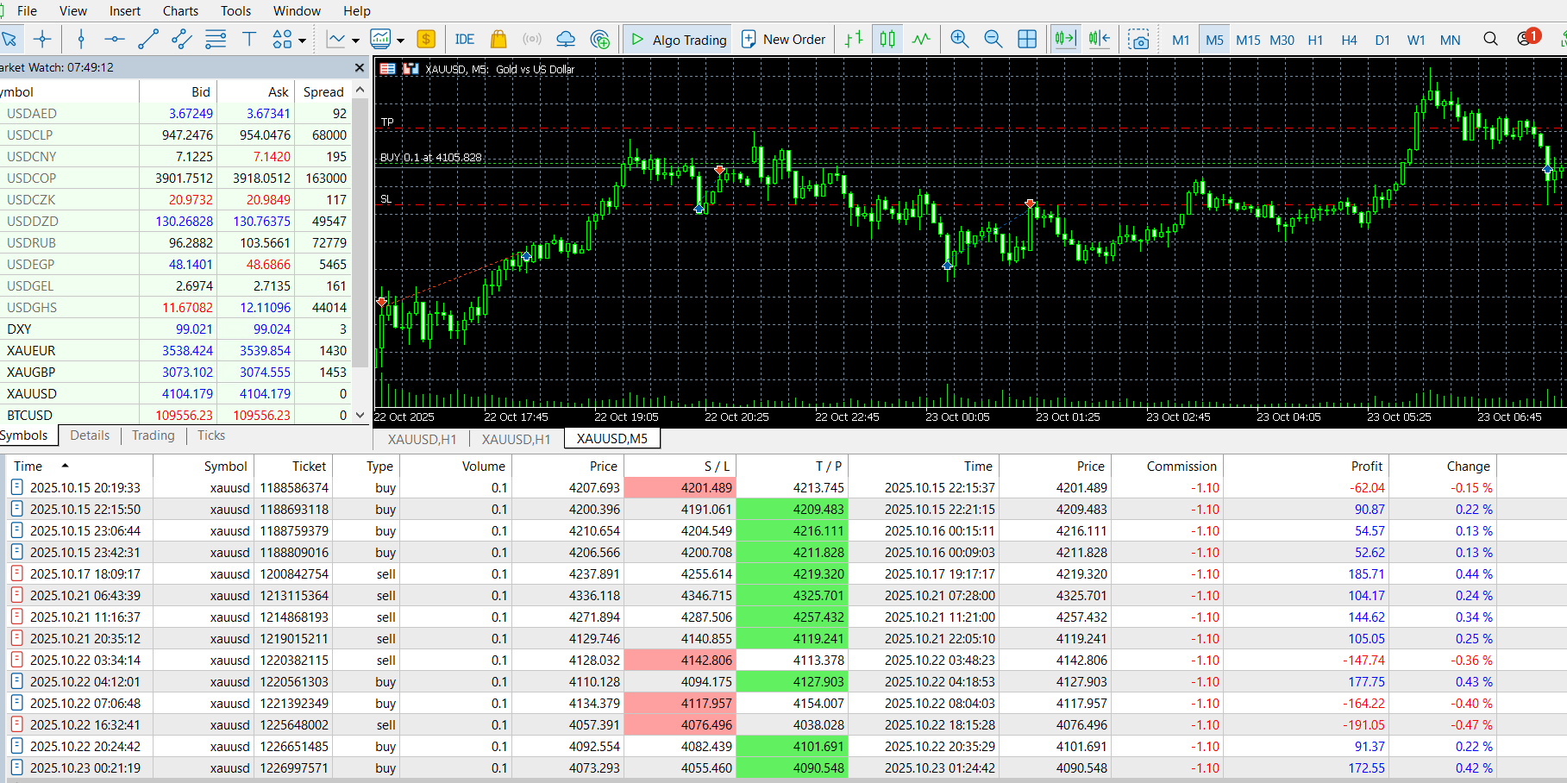Switch to the XAUUSD,M5 chart tab

point(611,439)
